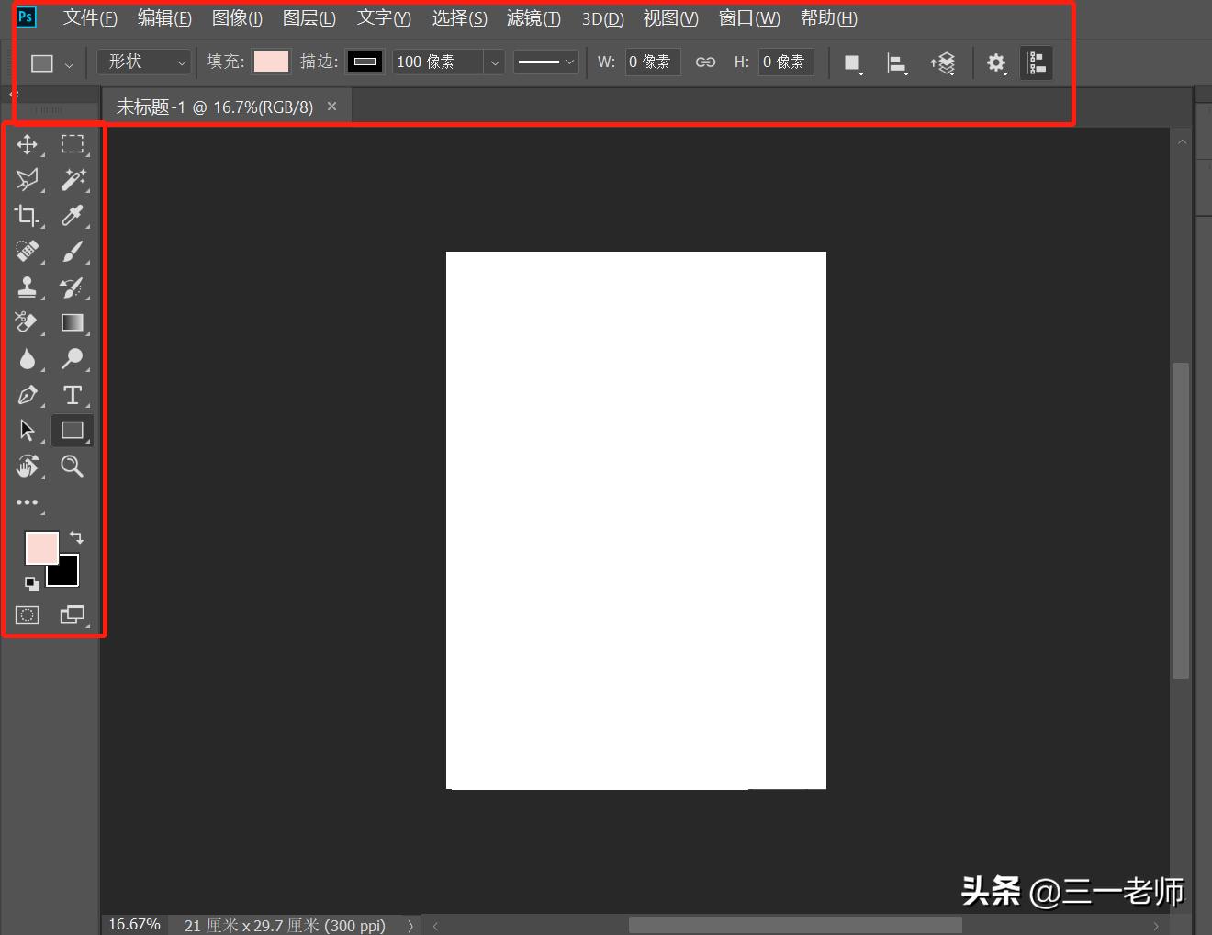1212x935 pixels.
Task: Select the Zoom magnifier tool
Action: pos(72,467)
